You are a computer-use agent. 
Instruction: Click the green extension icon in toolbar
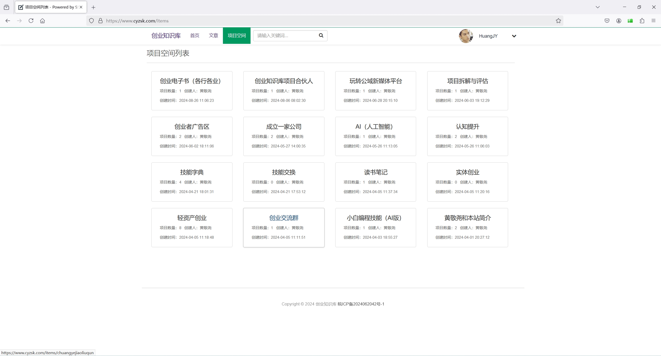coord(630,21)
